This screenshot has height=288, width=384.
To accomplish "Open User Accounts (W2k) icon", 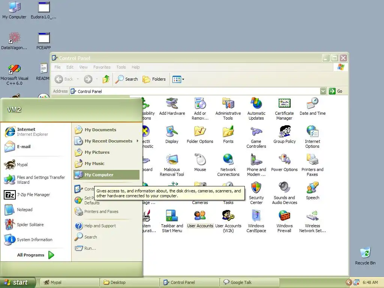I will (228, 221).
